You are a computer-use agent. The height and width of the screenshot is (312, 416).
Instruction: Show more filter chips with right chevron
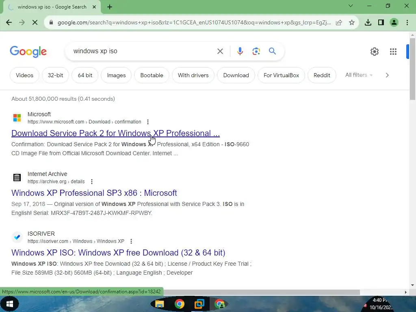pos(387,75)
